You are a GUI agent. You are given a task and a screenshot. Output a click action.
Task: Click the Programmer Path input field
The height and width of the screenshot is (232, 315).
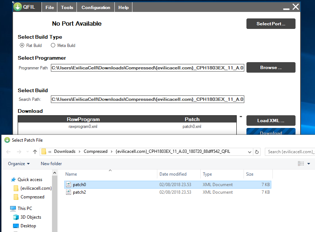coord(148,68)
